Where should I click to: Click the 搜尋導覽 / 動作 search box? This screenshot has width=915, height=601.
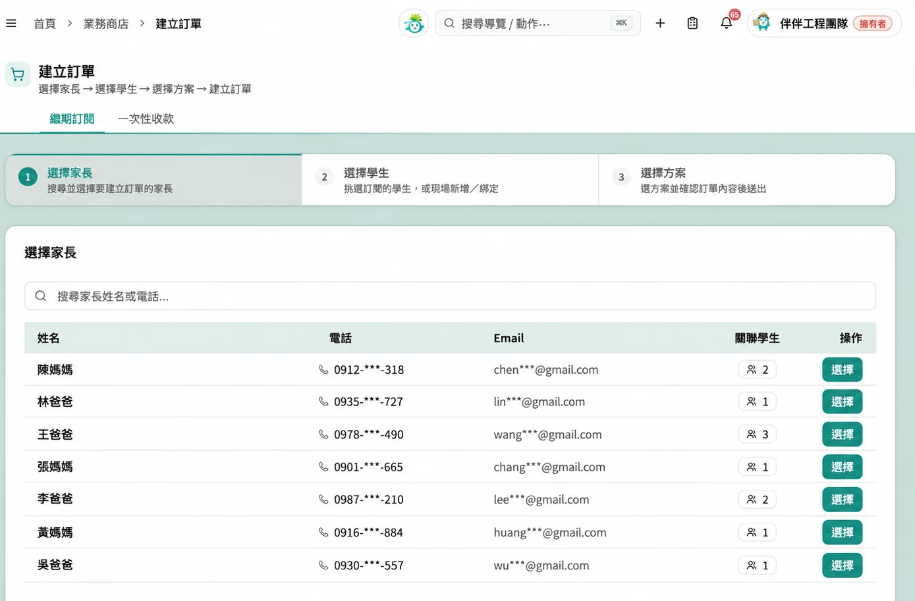[538, 23]
